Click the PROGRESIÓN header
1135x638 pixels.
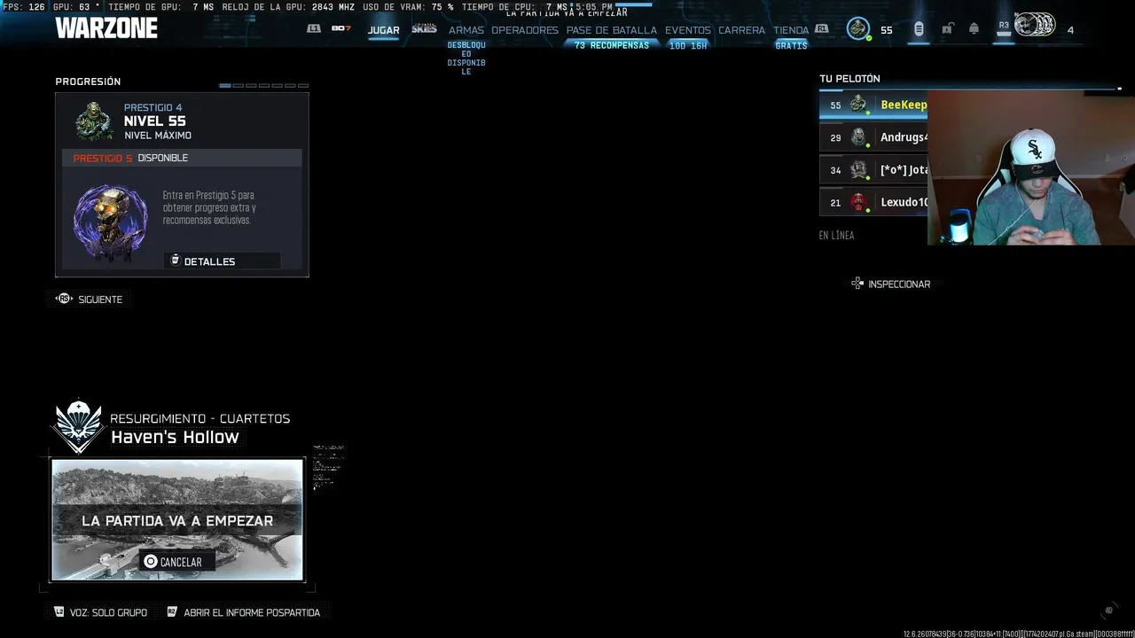pyautogui.click(x=88, y=82)
